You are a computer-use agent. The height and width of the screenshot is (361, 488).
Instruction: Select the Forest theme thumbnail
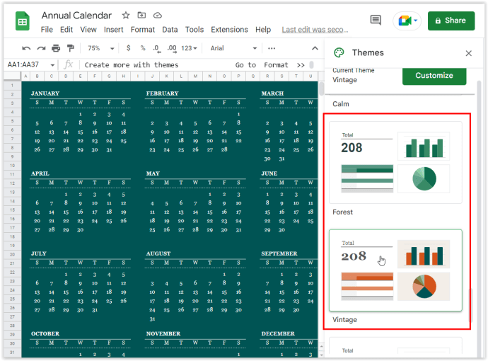coord(395,162)
